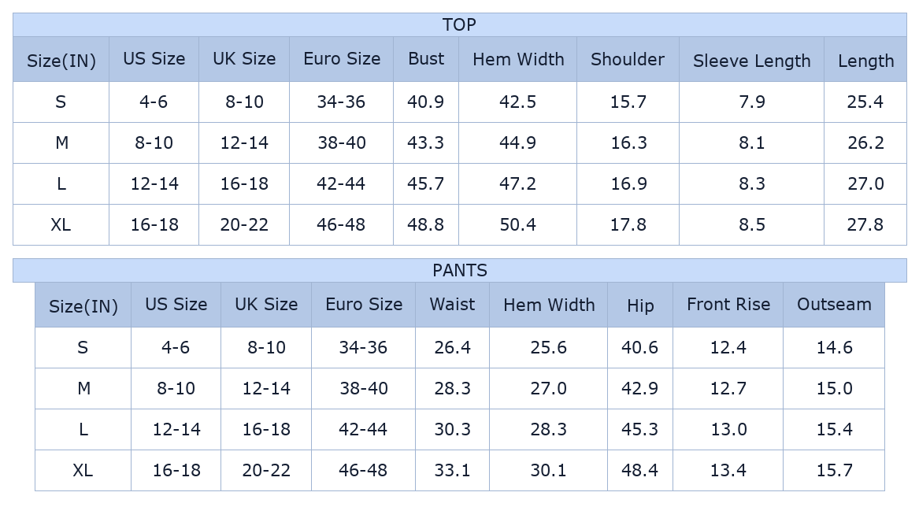This screenshot has height=507, width=919.
Task: Click the 40.9 bust value cell
Action: tap(426, 102)
